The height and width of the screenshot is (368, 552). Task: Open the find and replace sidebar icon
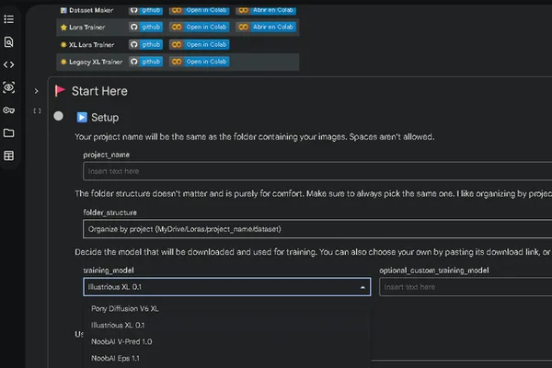click(x=9, y=42)
